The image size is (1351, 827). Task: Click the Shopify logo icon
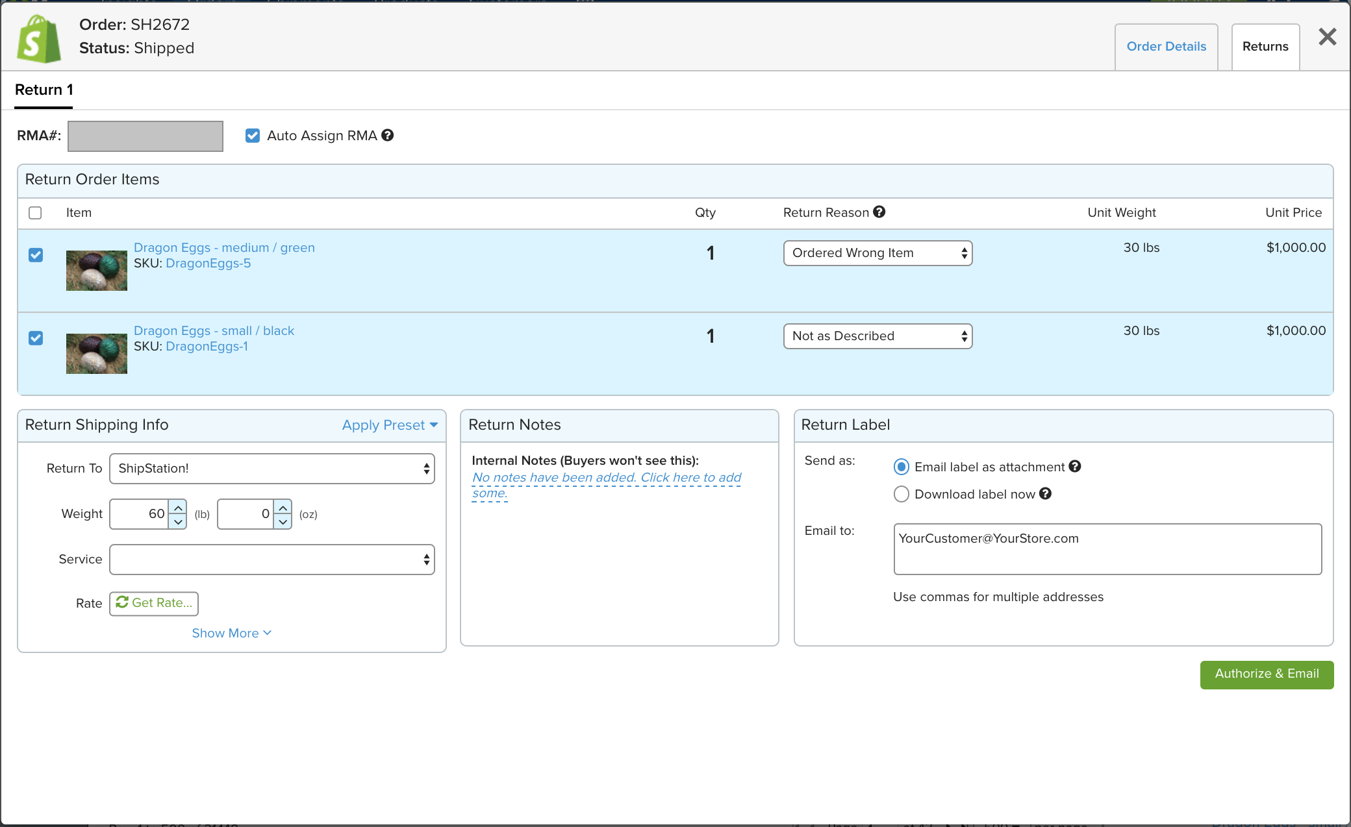[39, 39]
